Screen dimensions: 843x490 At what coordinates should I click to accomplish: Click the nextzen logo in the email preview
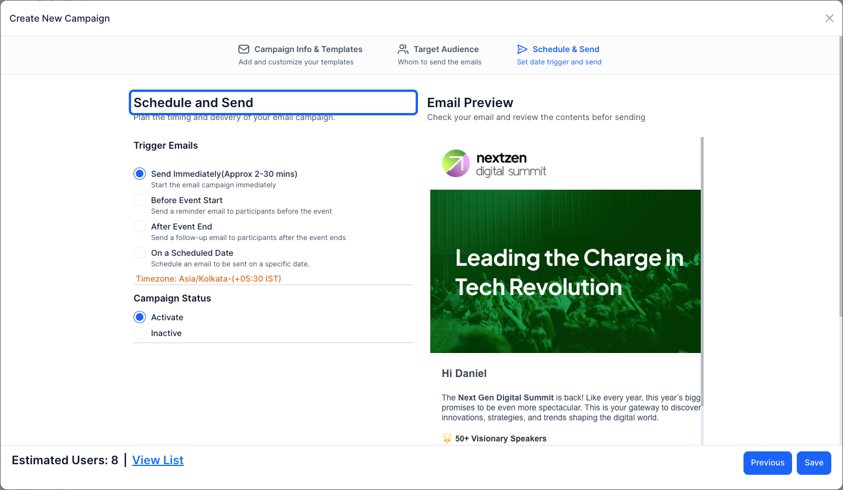click(494, 163)
